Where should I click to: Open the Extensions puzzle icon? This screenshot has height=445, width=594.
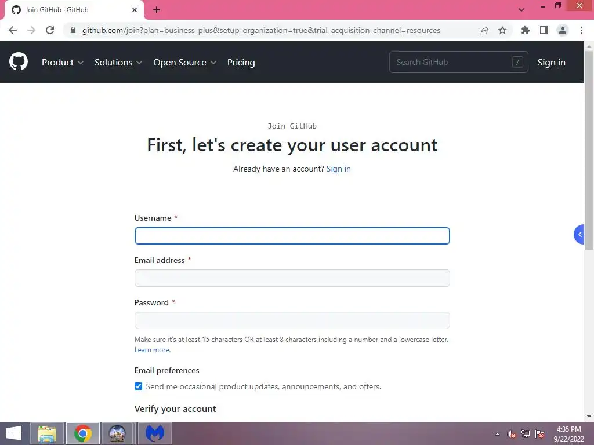[526, 30]
